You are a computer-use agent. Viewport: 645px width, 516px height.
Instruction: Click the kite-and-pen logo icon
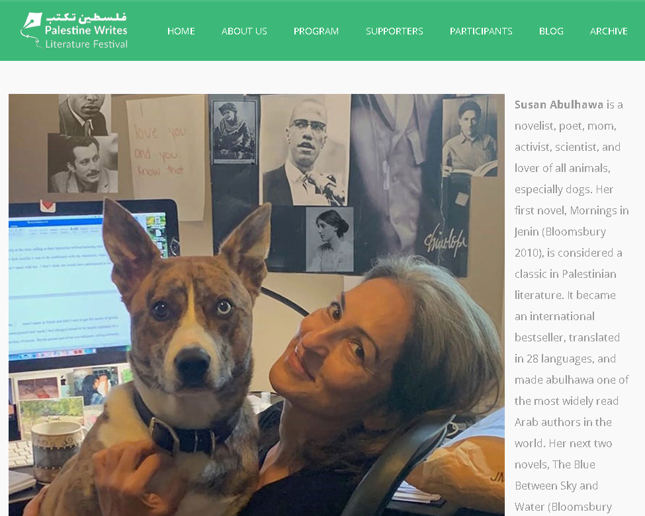(31, 30)
